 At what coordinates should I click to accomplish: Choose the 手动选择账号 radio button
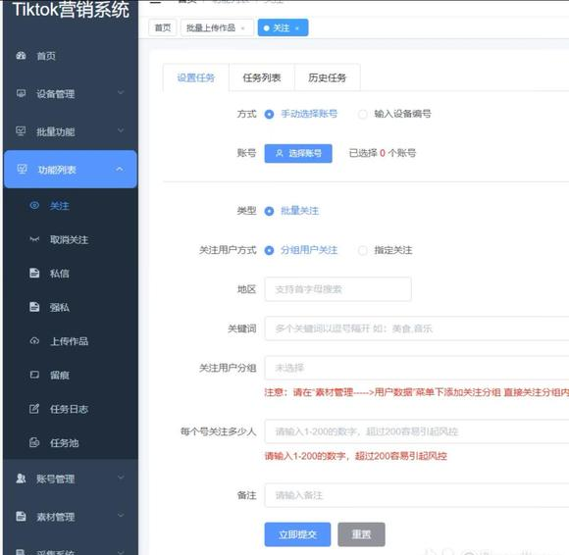pyautogui.click(x=269, y=115)
